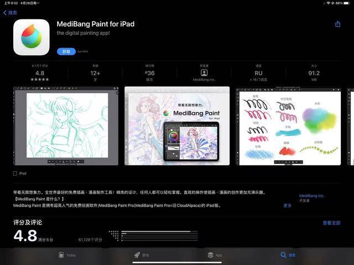Tap the Ratings and Reviews heading
Viewport: 354px width, 265px height.
tap(28, 222)
